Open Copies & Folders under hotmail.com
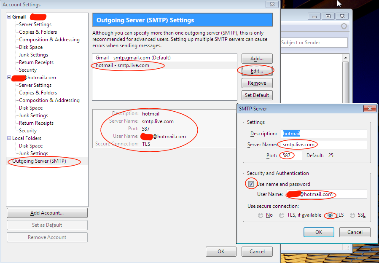Screen dimensions: 379x263 click(38, 93)
